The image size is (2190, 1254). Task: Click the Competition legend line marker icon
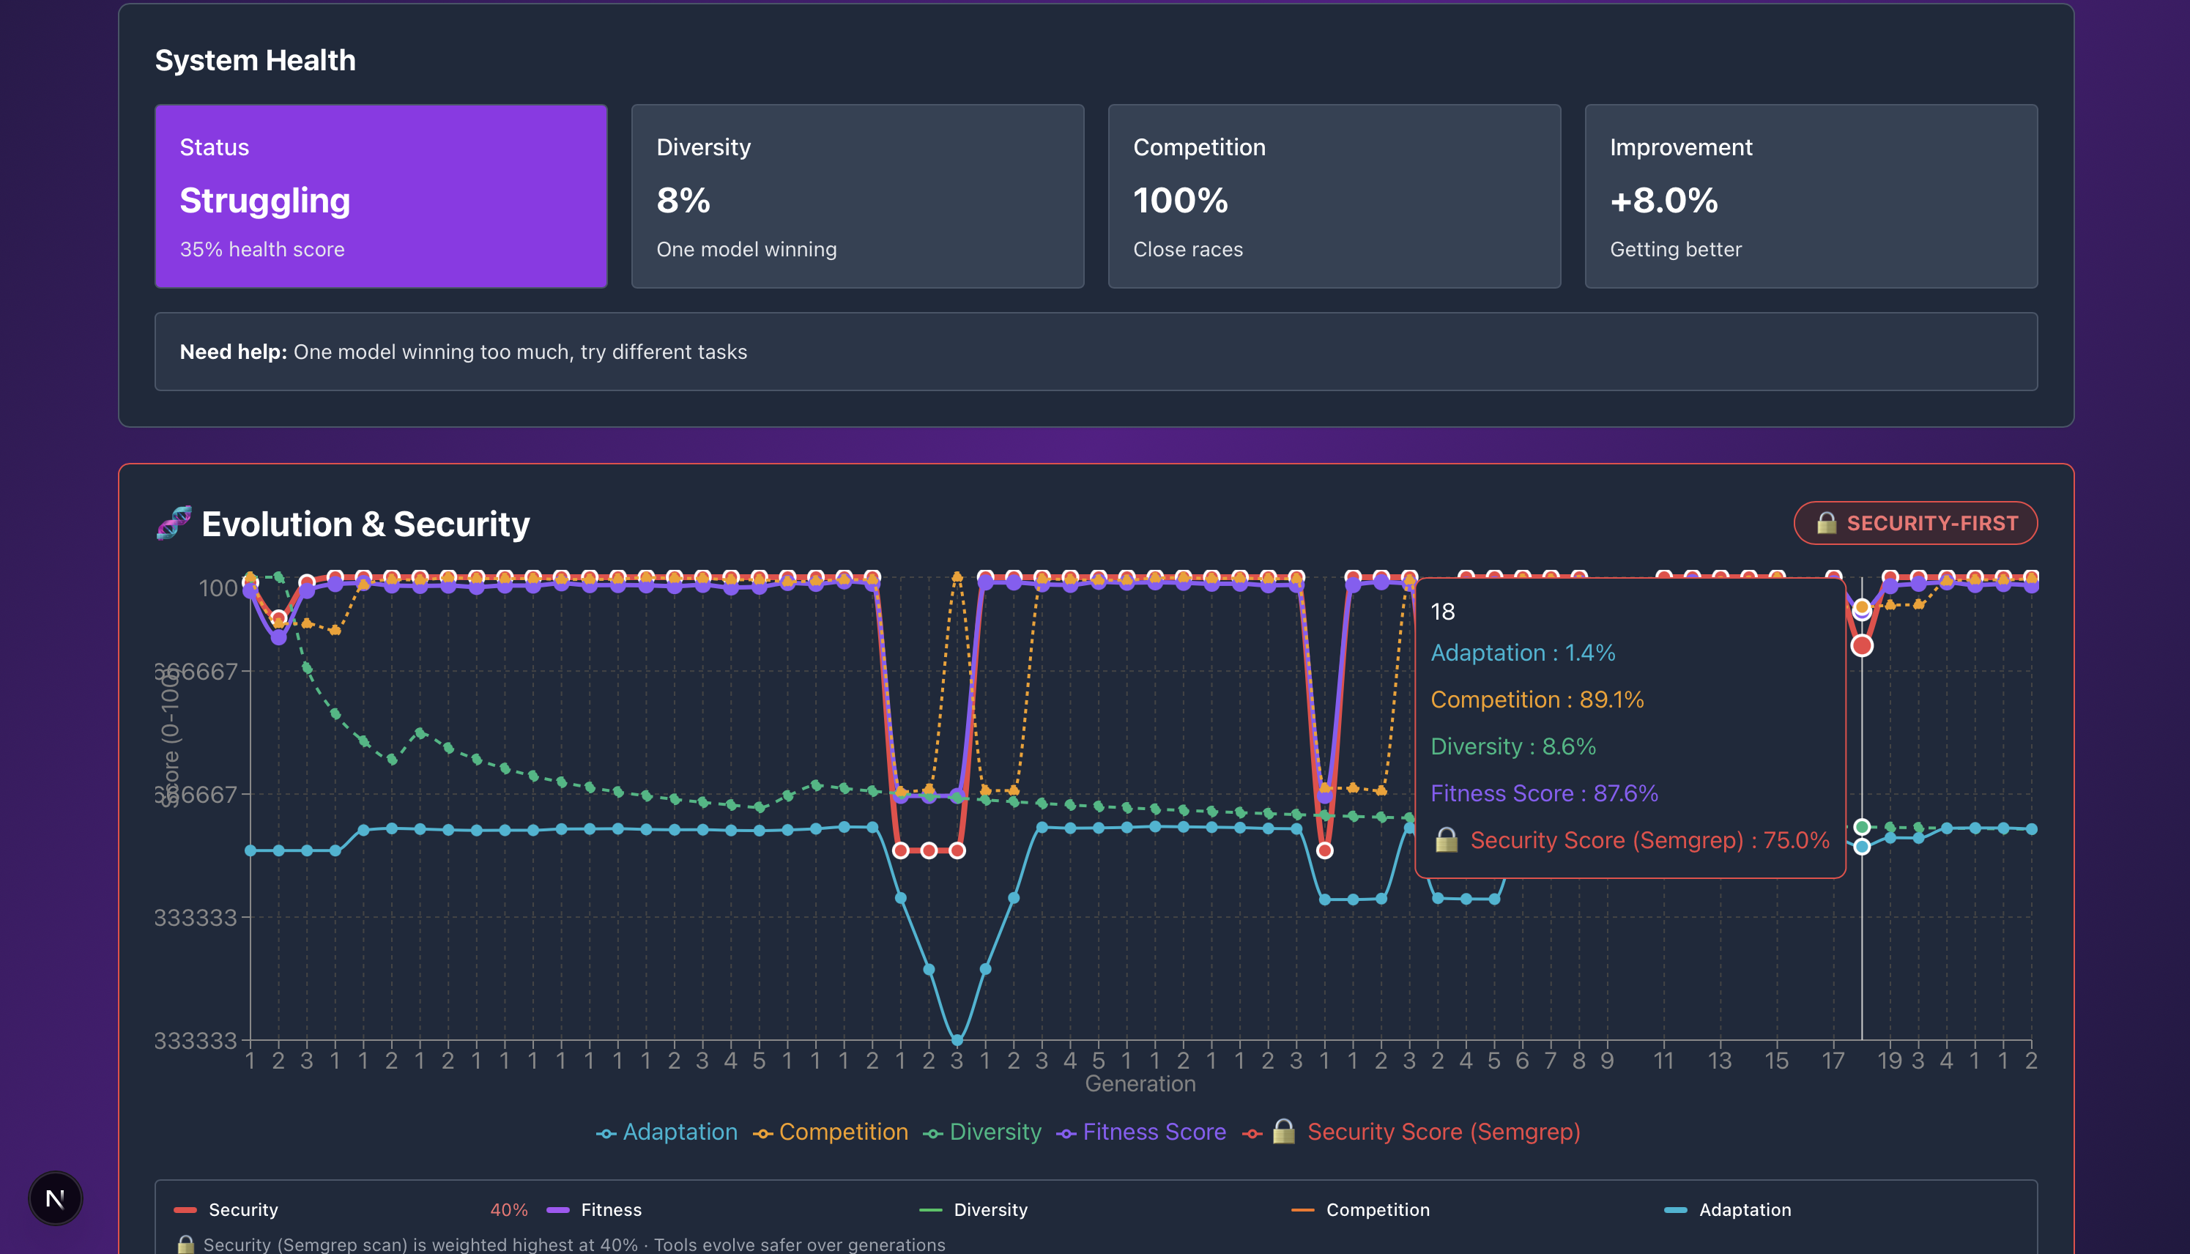pyautogui.click(x=762, y=1133)
